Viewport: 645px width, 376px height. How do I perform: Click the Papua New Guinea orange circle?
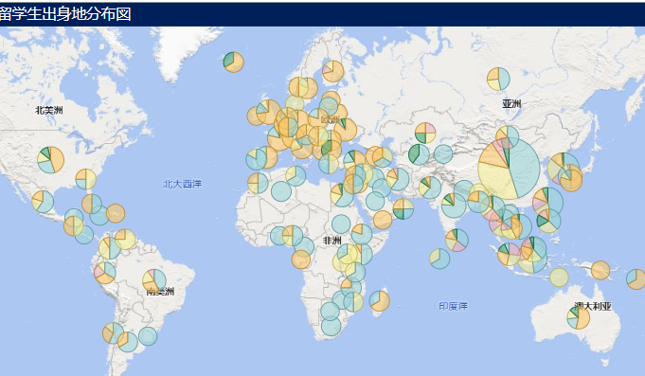tap(600, 270)
